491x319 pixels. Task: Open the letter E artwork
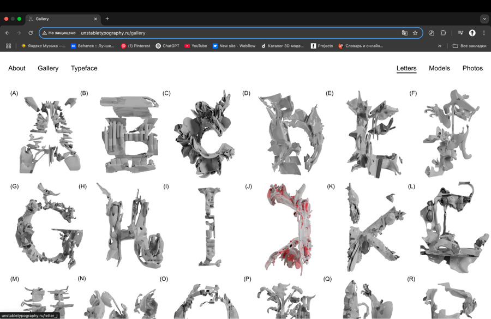tap(374, 135)
